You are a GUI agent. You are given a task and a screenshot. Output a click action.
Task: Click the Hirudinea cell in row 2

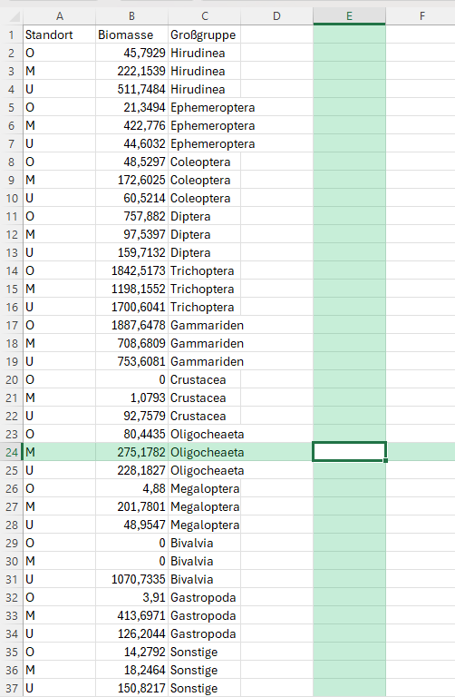coord(204,53)
